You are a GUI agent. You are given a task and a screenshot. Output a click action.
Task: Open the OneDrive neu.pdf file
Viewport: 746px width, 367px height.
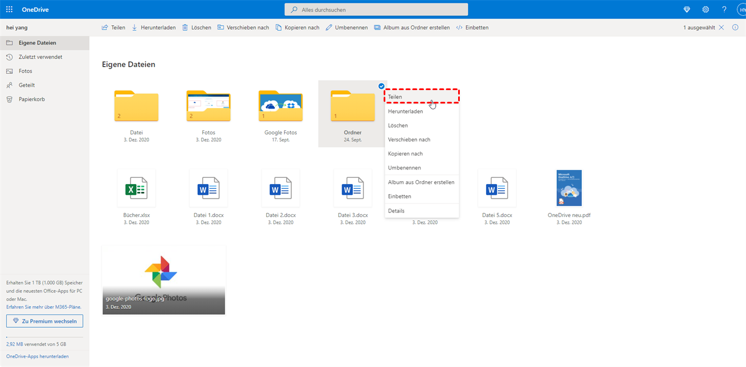coord(569,189)
